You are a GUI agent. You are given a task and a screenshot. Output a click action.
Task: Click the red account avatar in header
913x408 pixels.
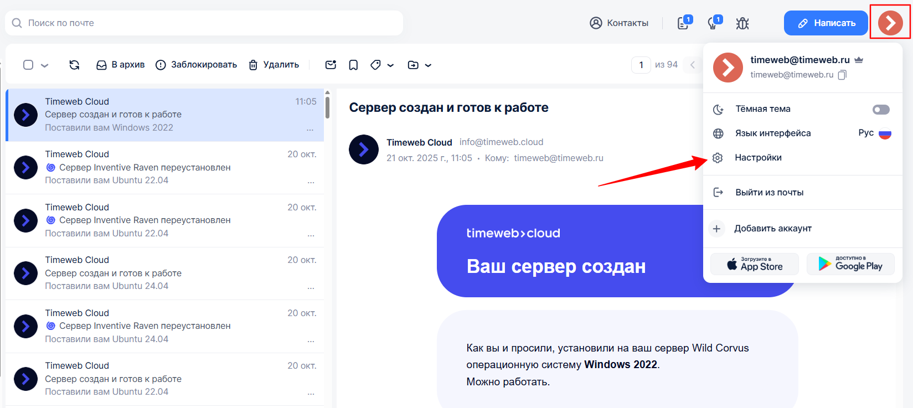point(890,23)
